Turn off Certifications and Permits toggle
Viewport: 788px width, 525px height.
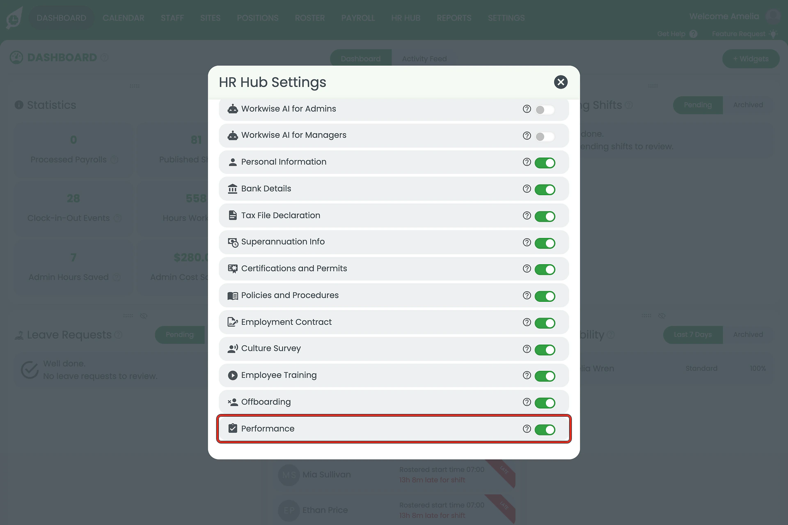coord(545,269)
